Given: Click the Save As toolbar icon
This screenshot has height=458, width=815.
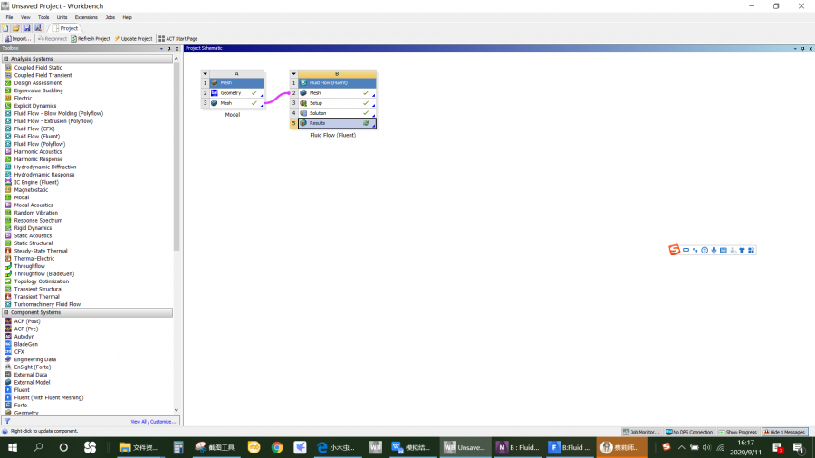Looking at the screenshot, I should pos(38,28).
